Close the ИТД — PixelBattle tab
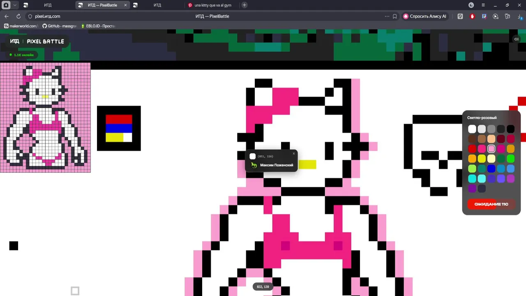Image resolution: width=526 pixels, height=296 pixels. [x=125, y=5]
